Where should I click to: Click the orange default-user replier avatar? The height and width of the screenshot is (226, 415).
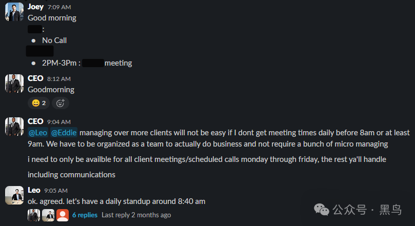(63, 215)
